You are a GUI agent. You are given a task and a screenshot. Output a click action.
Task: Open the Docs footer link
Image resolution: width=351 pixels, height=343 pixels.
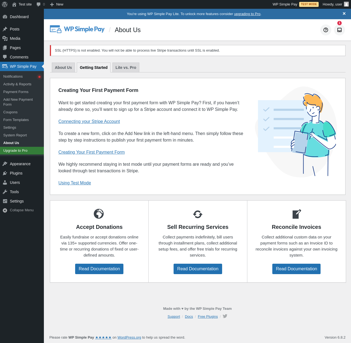click(189, 317)
